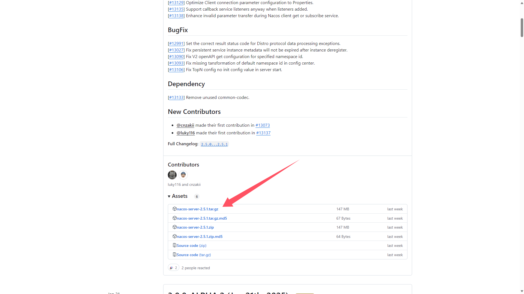Viewport: 524px width, 294px height.
Task: Download nacos-server-2.5.1.tar.gz.md5
Action: pyautogui.click(x=202, y=218)
